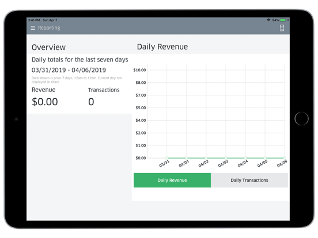Screen dimensions: 318x238
Task: Click the Reporting header title
Action: click(x=49, y=28)
